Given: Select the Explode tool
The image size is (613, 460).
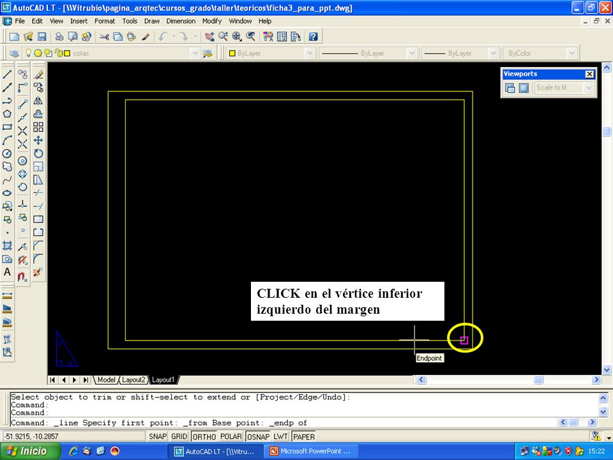Looking at the screenshot, I should (38, 272).
